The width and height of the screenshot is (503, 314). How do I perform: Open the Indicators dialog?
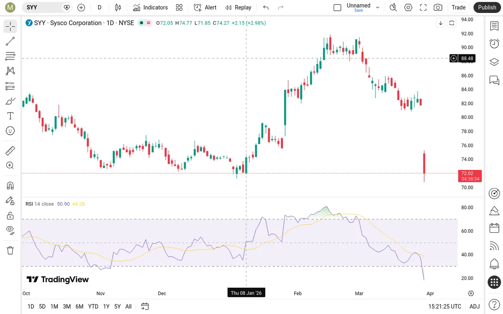click(x=150, y=8)
